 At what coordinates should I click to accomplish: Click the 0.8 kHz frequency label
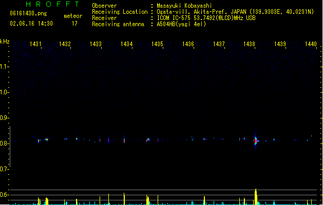pos(4,143)
